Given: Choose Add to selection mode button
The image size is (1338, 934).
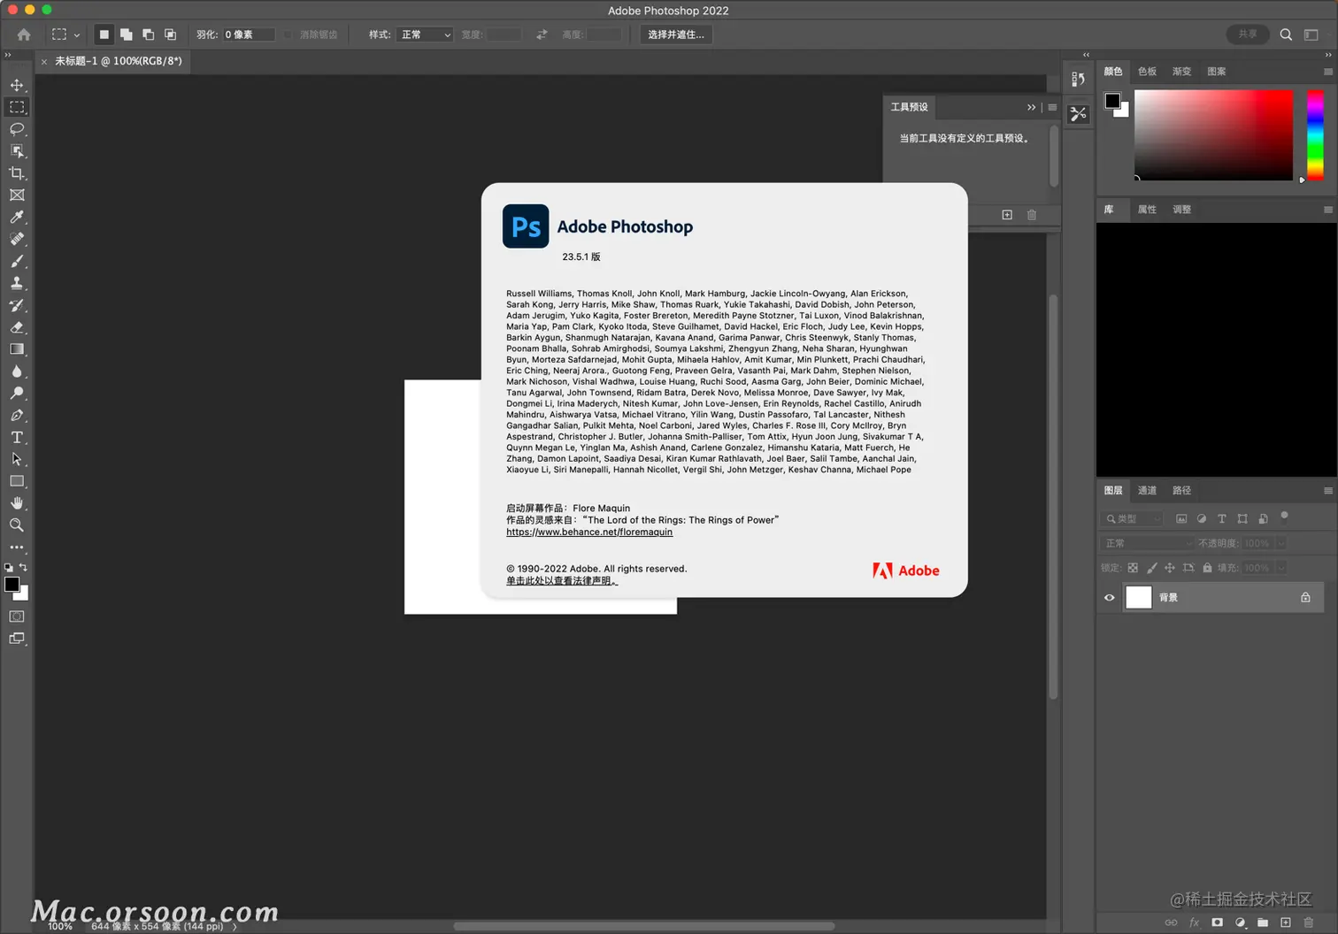Looking at the screenshot, I should click(x=126, y=34).
